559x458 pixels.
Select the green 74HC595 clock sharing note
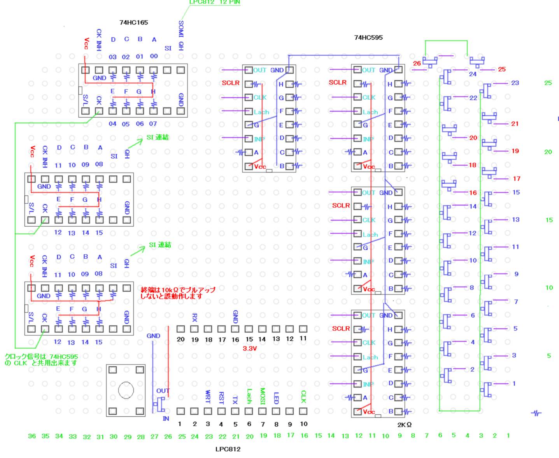click(x=41, y=359)
